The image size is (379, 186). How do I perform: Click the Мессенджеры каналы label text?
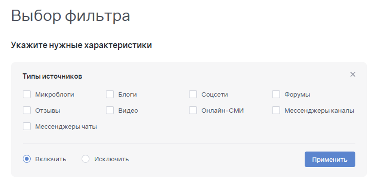tap(319, 111)
